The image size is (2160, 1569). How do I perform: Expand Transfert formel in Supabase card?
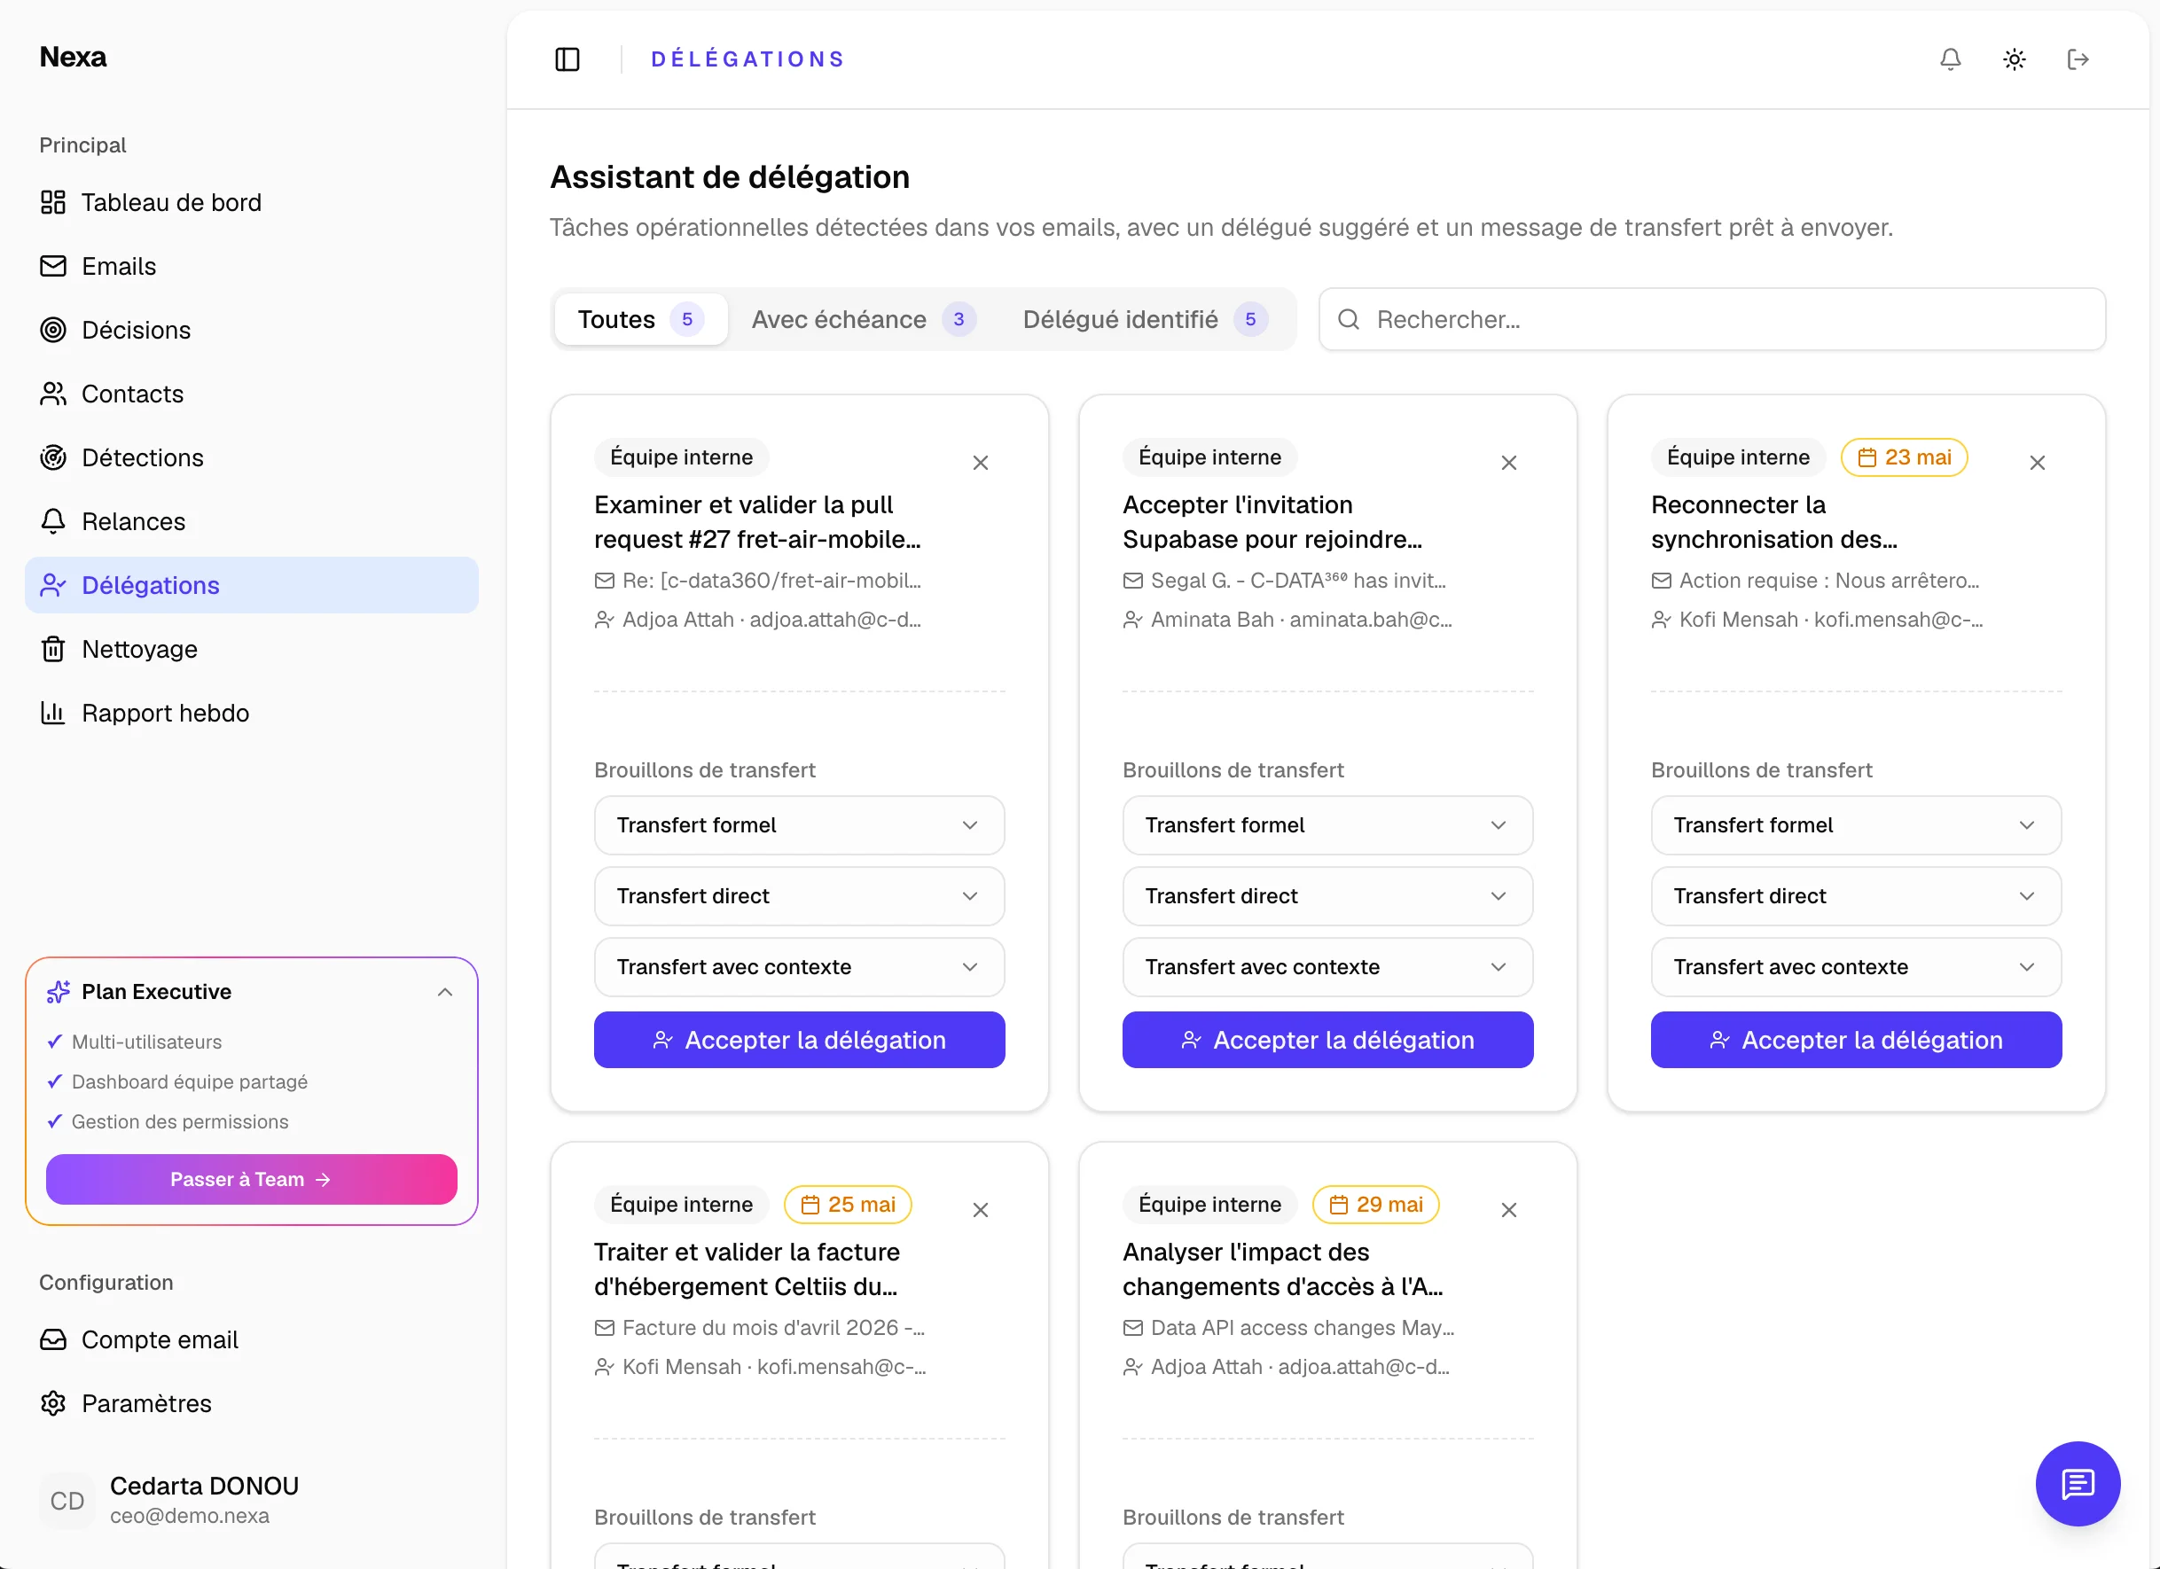click(x=1327, y=824)
